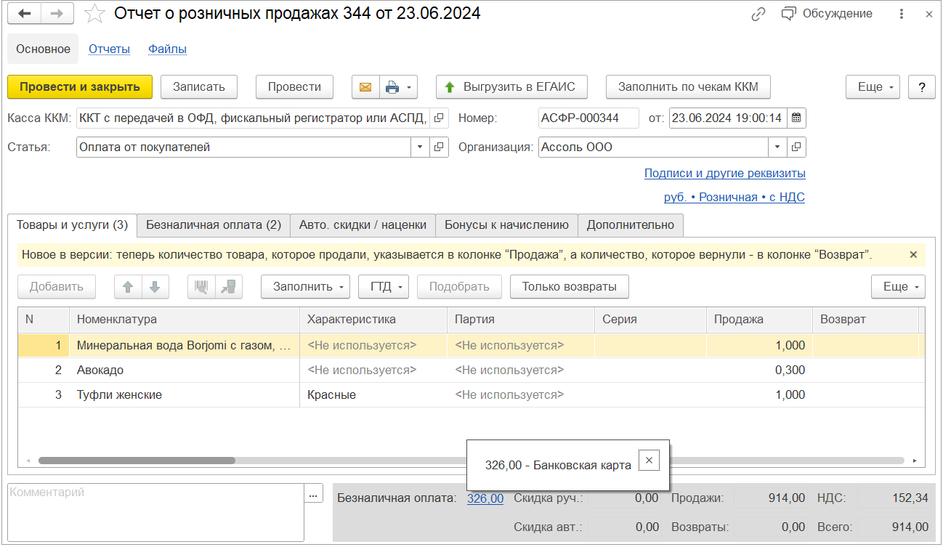Screen dimensions: 943x547
Task: Click the envelope email icon
Action: [x=365, y=87]
